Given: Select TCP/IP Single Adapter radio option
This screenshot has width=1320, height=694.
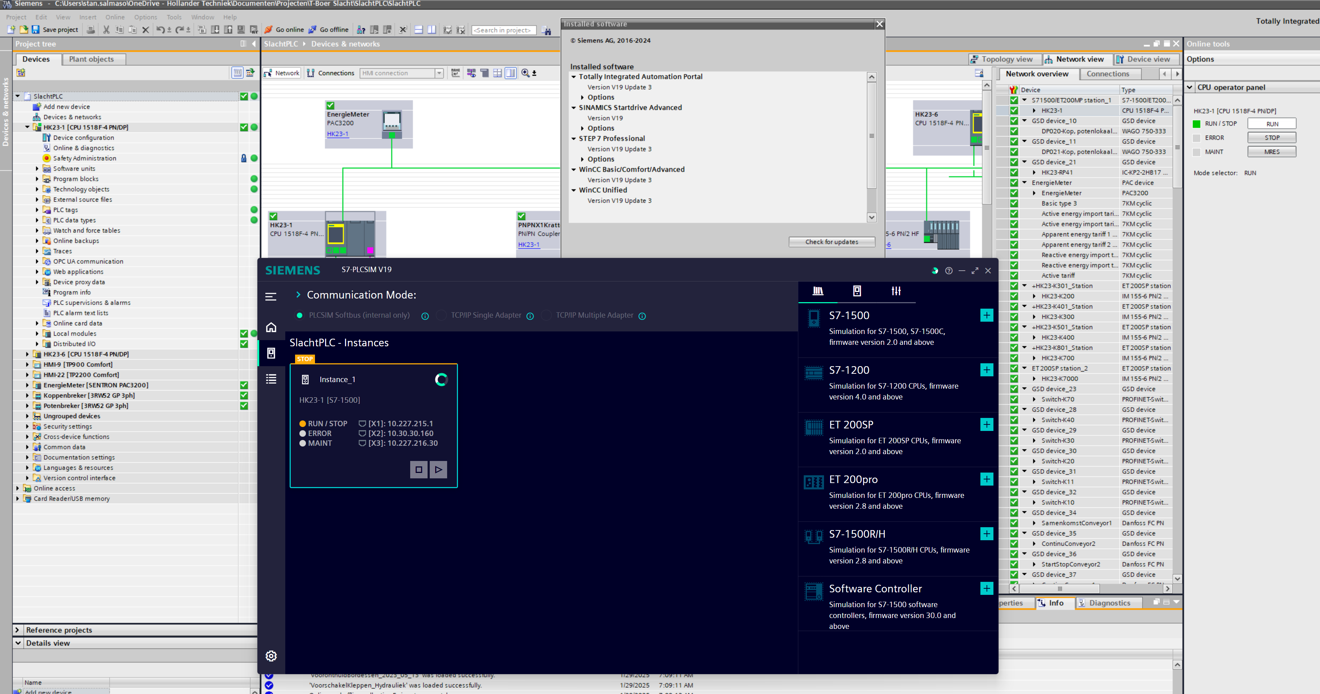Looking at the screenshot, I should click(441, 316).
